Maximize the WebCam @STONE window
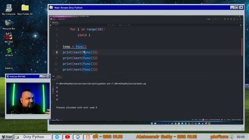Image resolution: width=249 pixels, height=140 pixels. click(44, 76)
